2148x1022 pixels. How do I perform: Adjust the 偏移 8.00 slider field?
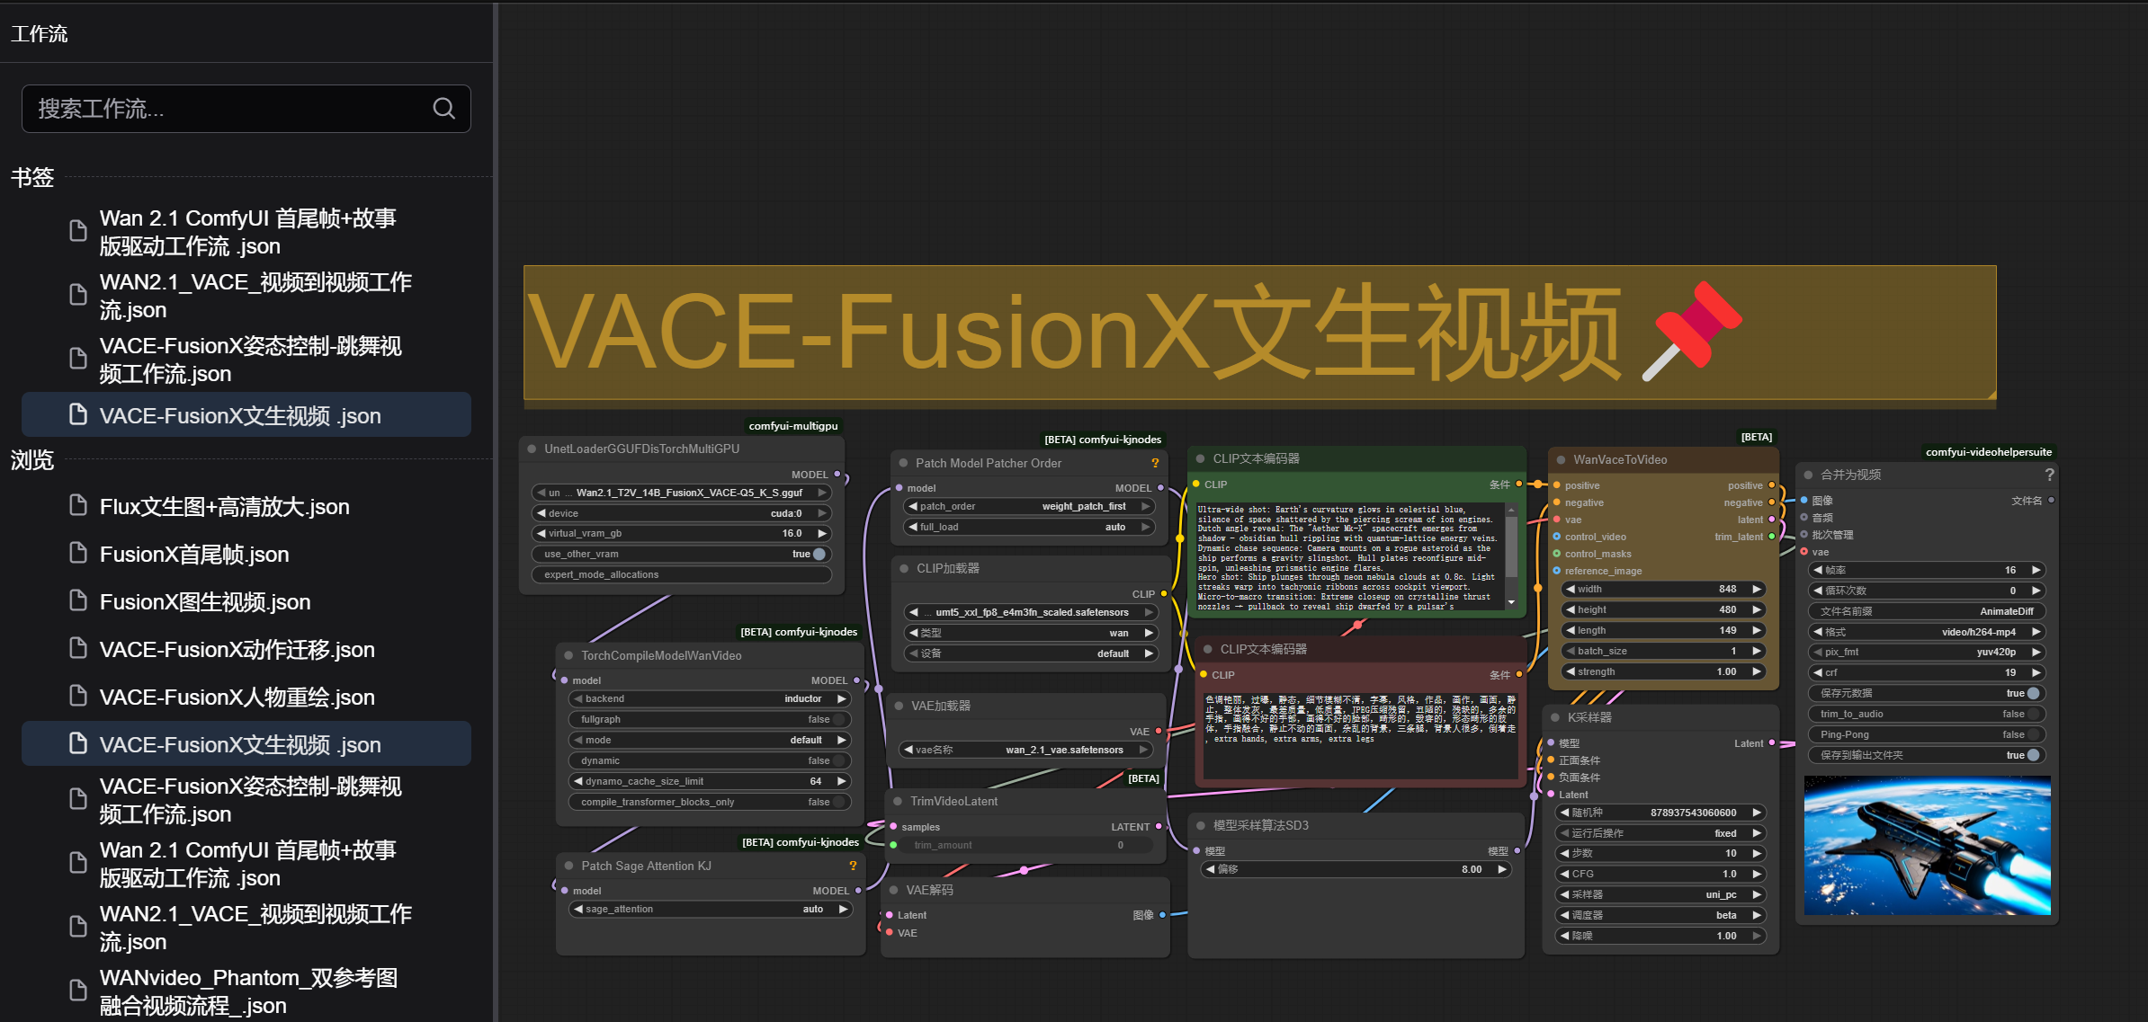point(1356,869)
